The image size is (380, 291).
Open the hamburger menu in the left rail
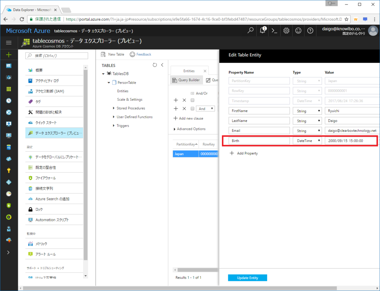[x=9, y=43]
